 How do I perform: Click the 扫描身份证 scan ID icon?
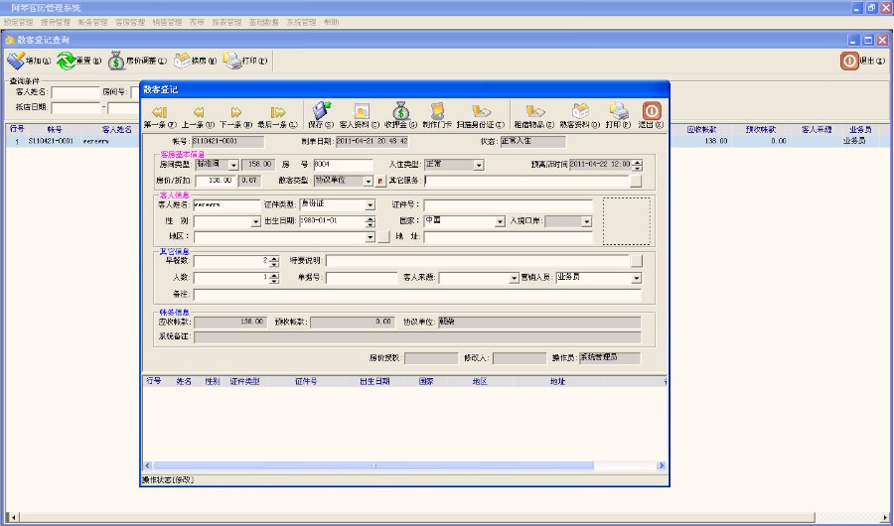pyautogui.click(x=482, y=112)
